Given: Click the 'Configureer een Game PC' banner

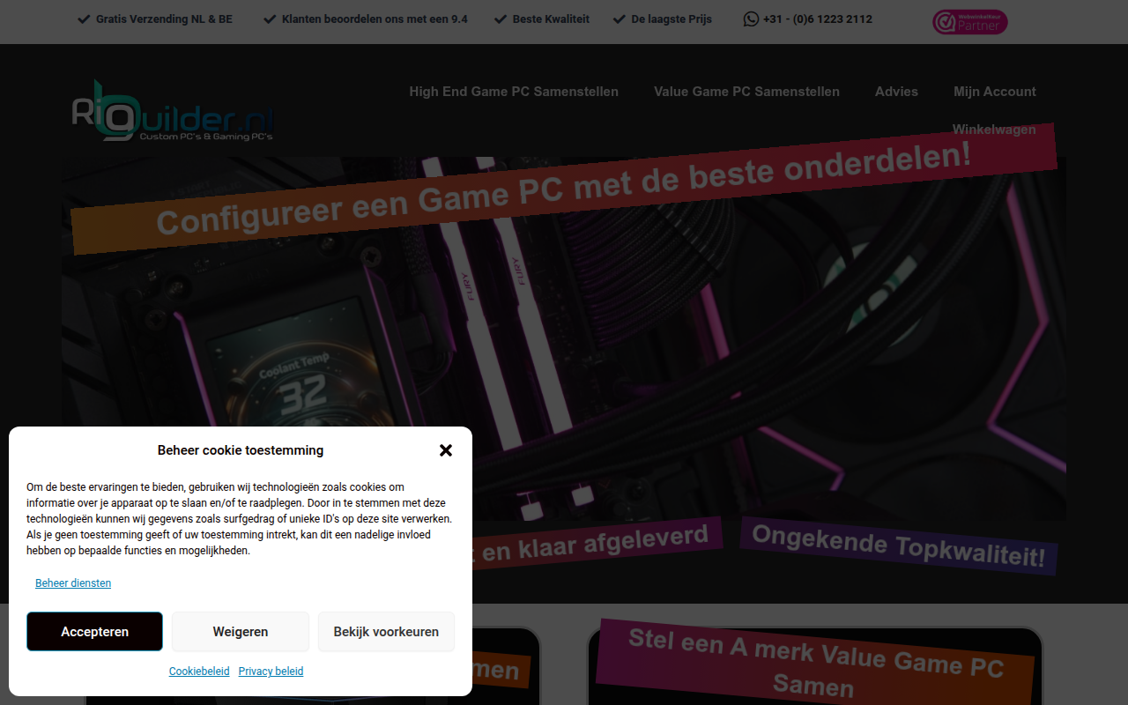Looking at the screenshot, I should click(x=564, y=188).
